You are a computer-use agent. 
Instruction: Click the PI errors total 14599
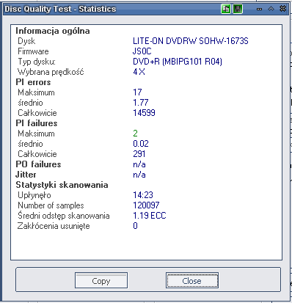coord(144,113)
